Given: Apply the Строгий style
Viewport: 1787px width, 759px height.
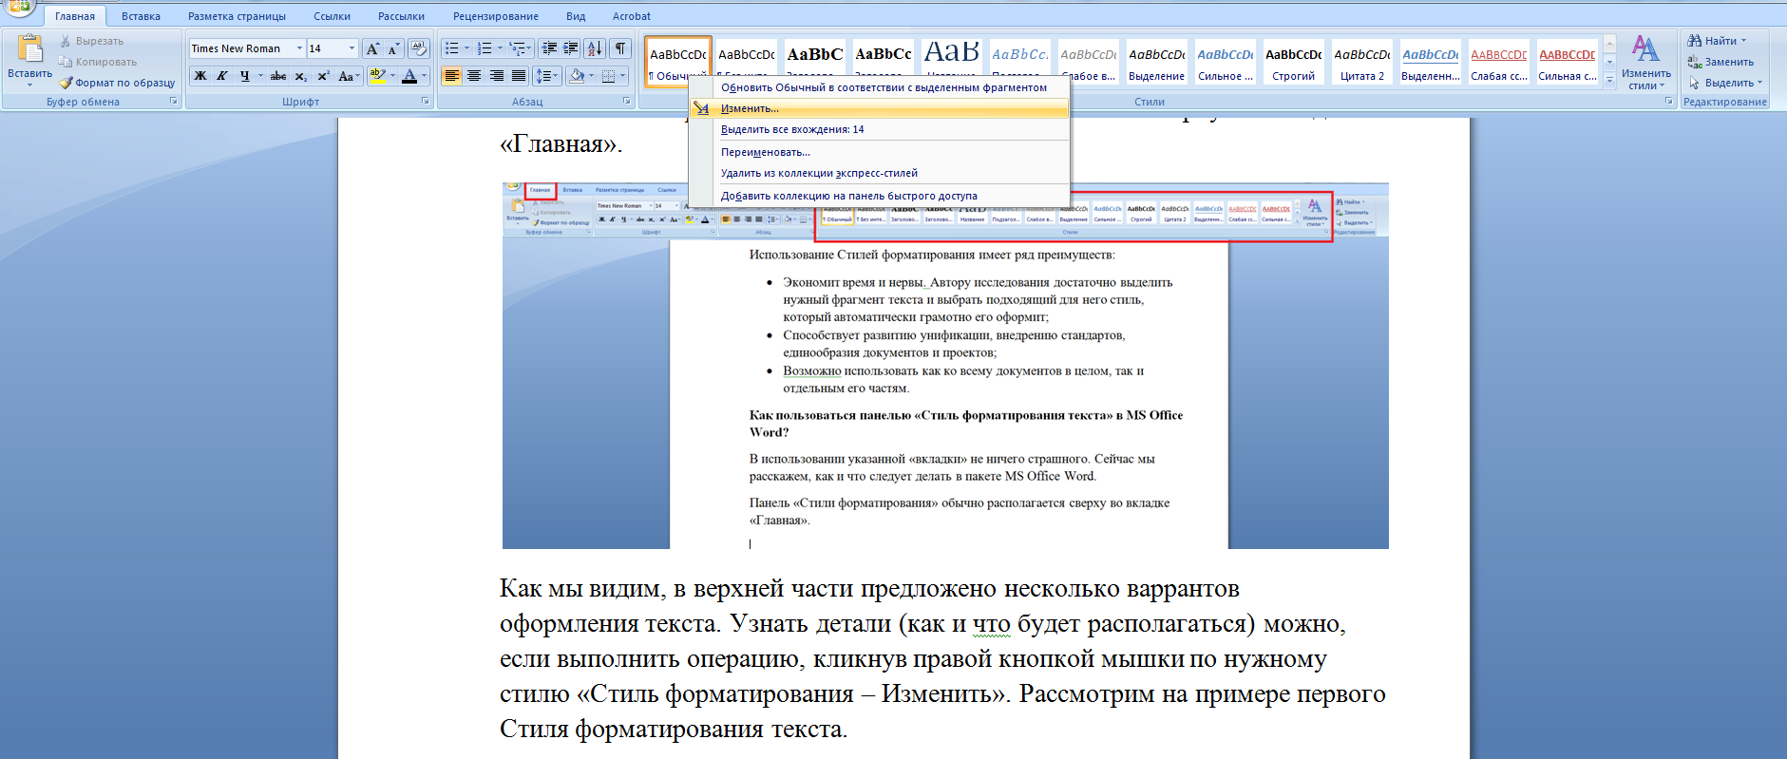Looking at the screenshot, I should tap(1293, 62).
